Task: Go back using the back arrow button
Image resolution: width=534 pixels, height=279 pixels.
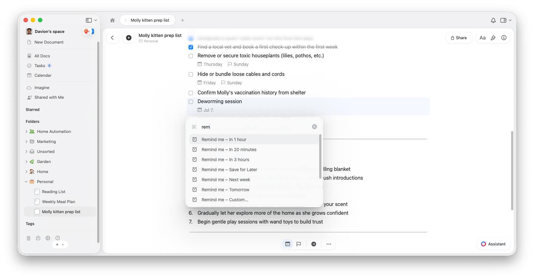Action: click(x=112, y=38)
